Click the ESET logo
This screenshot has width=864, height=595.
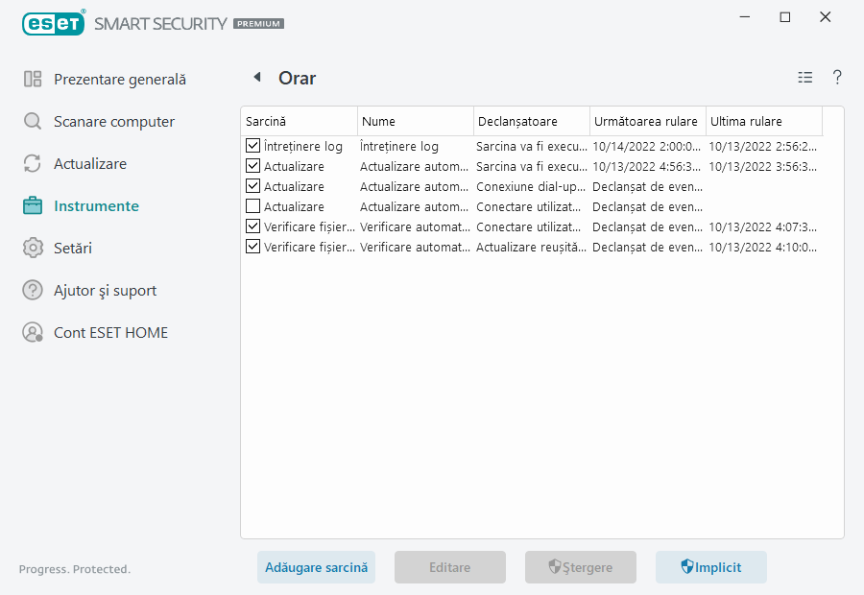(54, 23)
